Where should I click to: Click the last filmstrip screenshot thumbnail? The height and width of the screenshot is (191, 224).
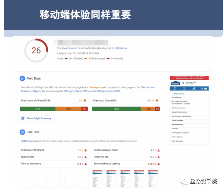click(153, 179)
